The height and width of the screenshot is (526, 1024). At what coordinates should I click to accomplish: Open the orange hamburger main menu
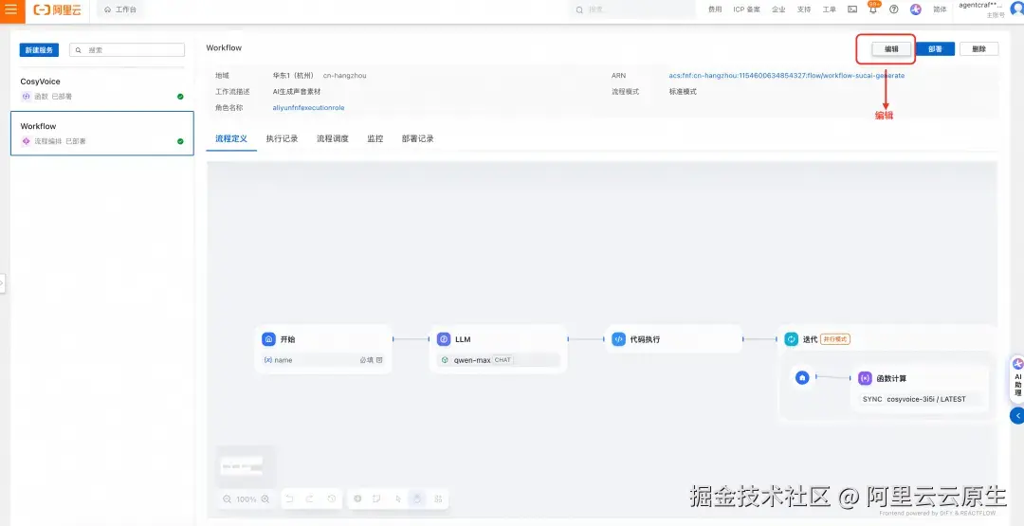coord(11,10)
